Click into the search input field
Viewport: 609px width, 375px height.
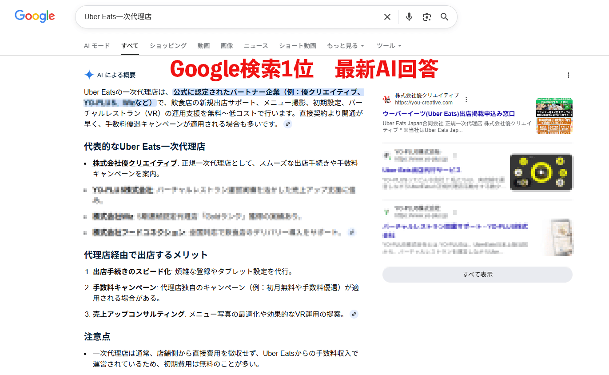(x=222, y=17)
